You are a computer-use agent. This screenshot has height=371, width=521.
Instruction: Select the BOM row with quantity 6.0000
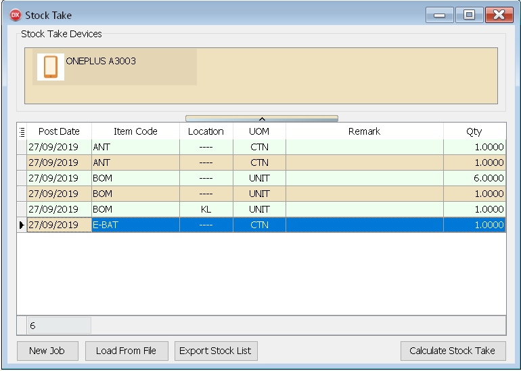click(135, 178)
